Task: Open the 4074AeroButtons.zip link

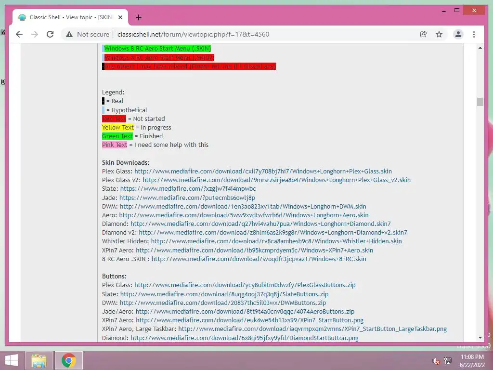Action: tap(245, 312)
